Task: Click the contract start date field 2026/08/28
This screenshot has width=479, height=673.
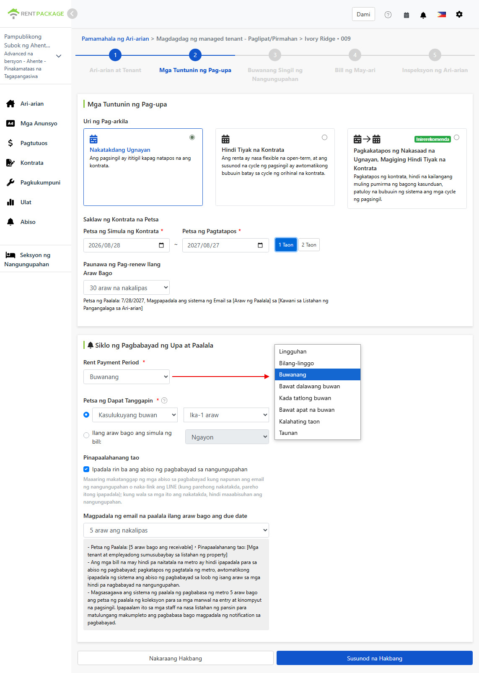Action: point(127,245)
